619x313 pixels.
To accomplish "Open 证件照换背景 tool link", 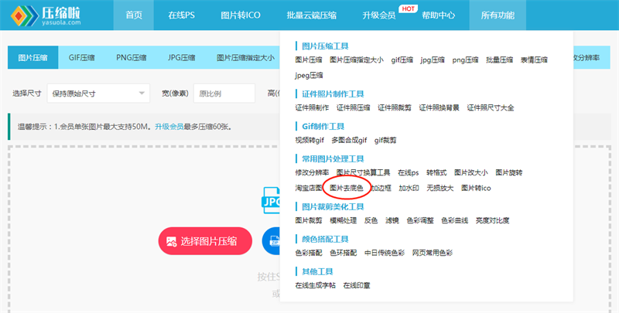I will pyautogui.click(x=439, y=107).
